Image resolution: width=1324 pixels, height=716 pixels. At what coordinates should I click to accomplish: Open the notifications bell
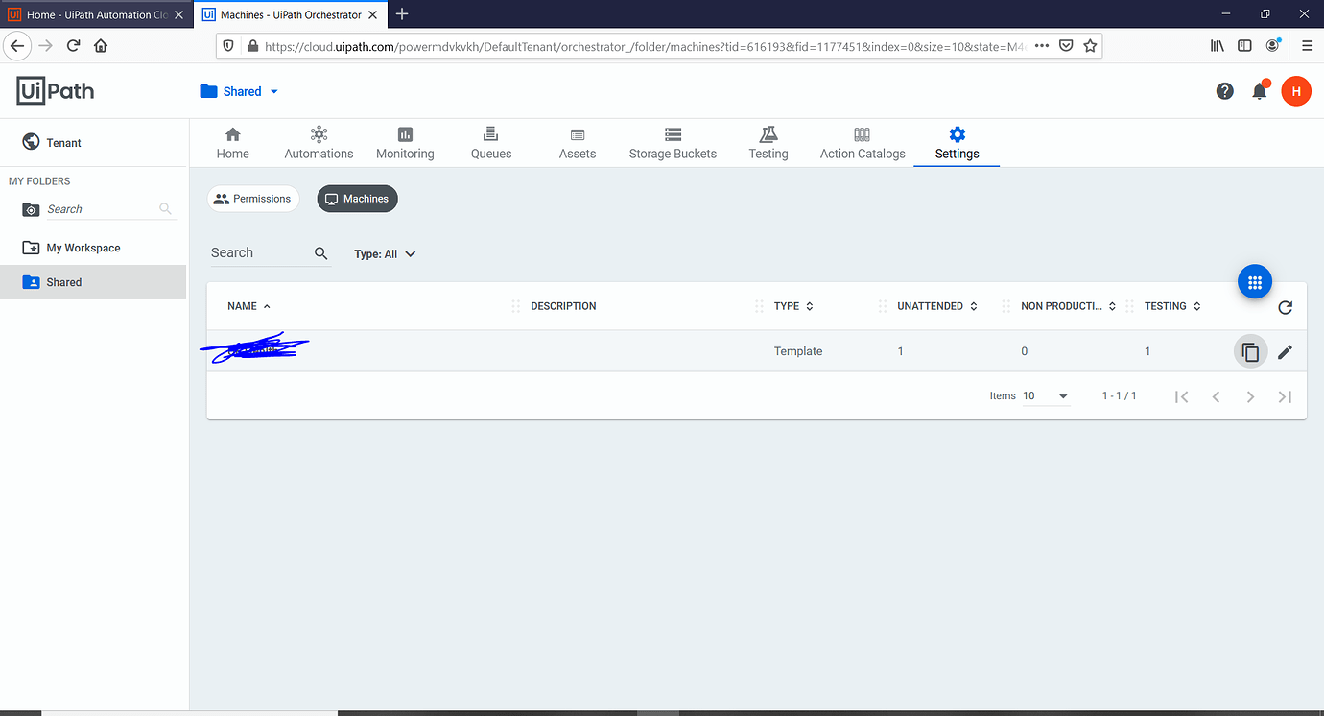(1260, 90)
